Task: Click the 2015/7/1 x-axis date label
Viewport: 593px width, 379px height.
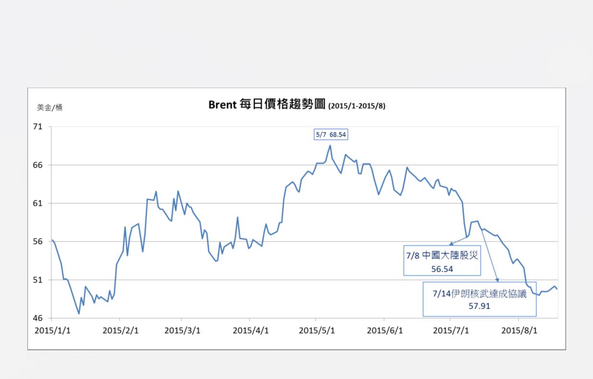Action: (451, 331)
